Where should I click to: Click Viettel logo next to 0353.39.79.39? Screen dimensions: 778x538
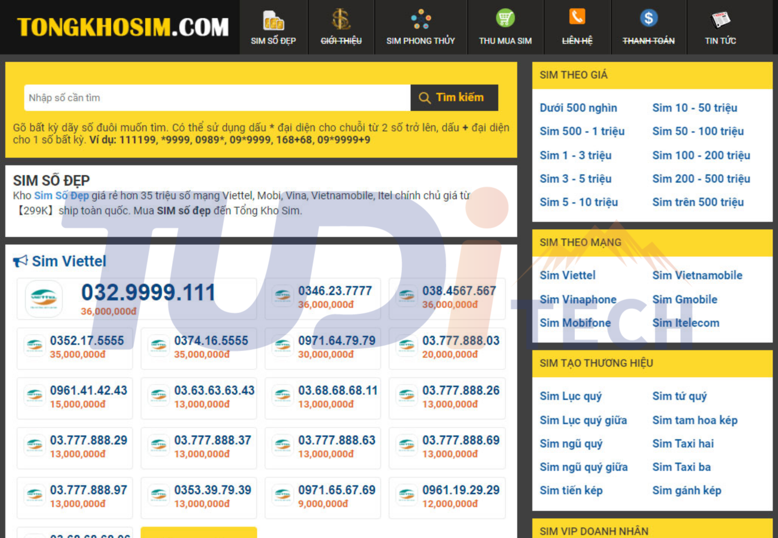pyautogui.click(x=158, y=495)
